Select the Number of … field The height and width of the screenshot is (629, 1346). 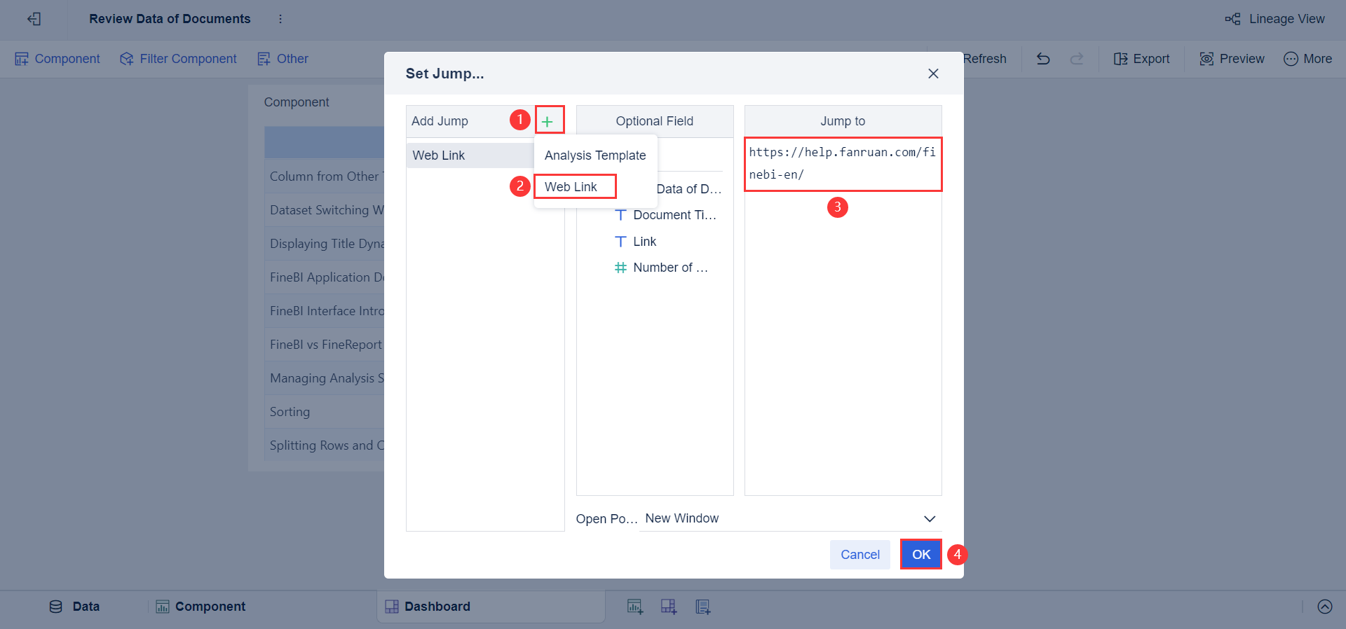pyautogui.click(x=670, y=268)
